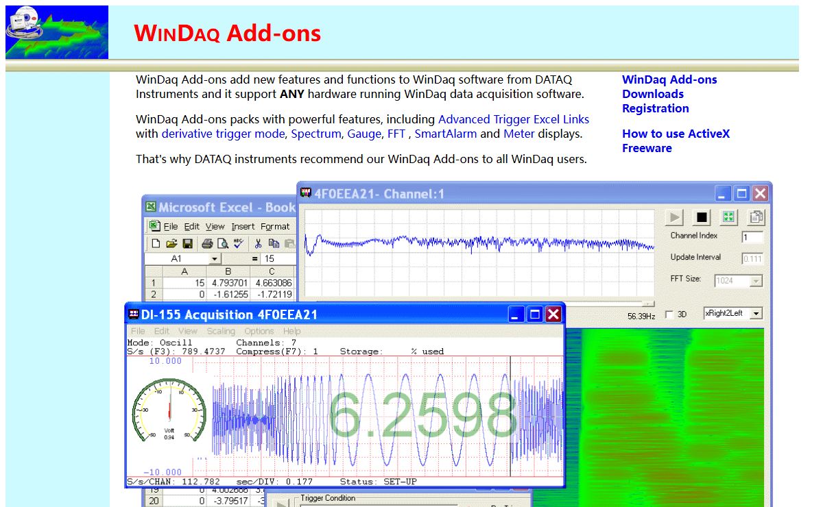Screen dimensions: 823x507
Task: Open the SmartAlarm link
Action: point(446,134)
